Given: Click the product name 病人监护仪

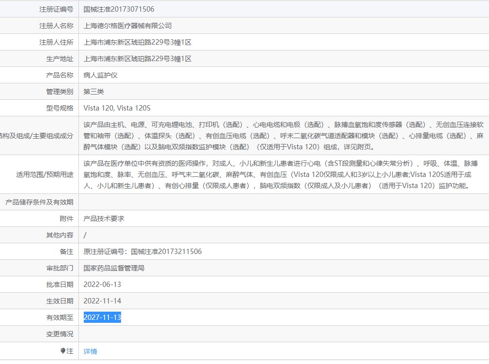Looking at the screenshot, I should [x=101, y=75].
